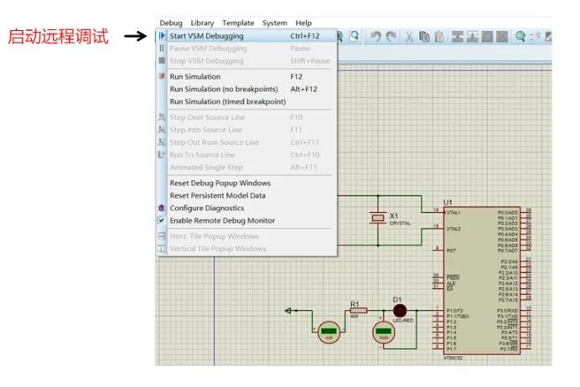Select Vertical Tile Popup Windows
This screenshot has width=580, height=387.
[x=246, y=249]
